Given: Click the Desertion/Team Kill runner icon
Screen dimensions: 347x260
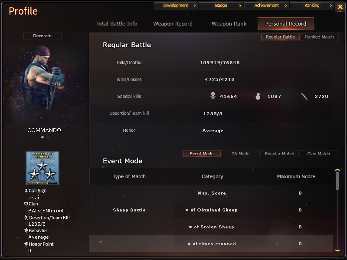Looking at the screenshot, I should click(x=26, y=218).
